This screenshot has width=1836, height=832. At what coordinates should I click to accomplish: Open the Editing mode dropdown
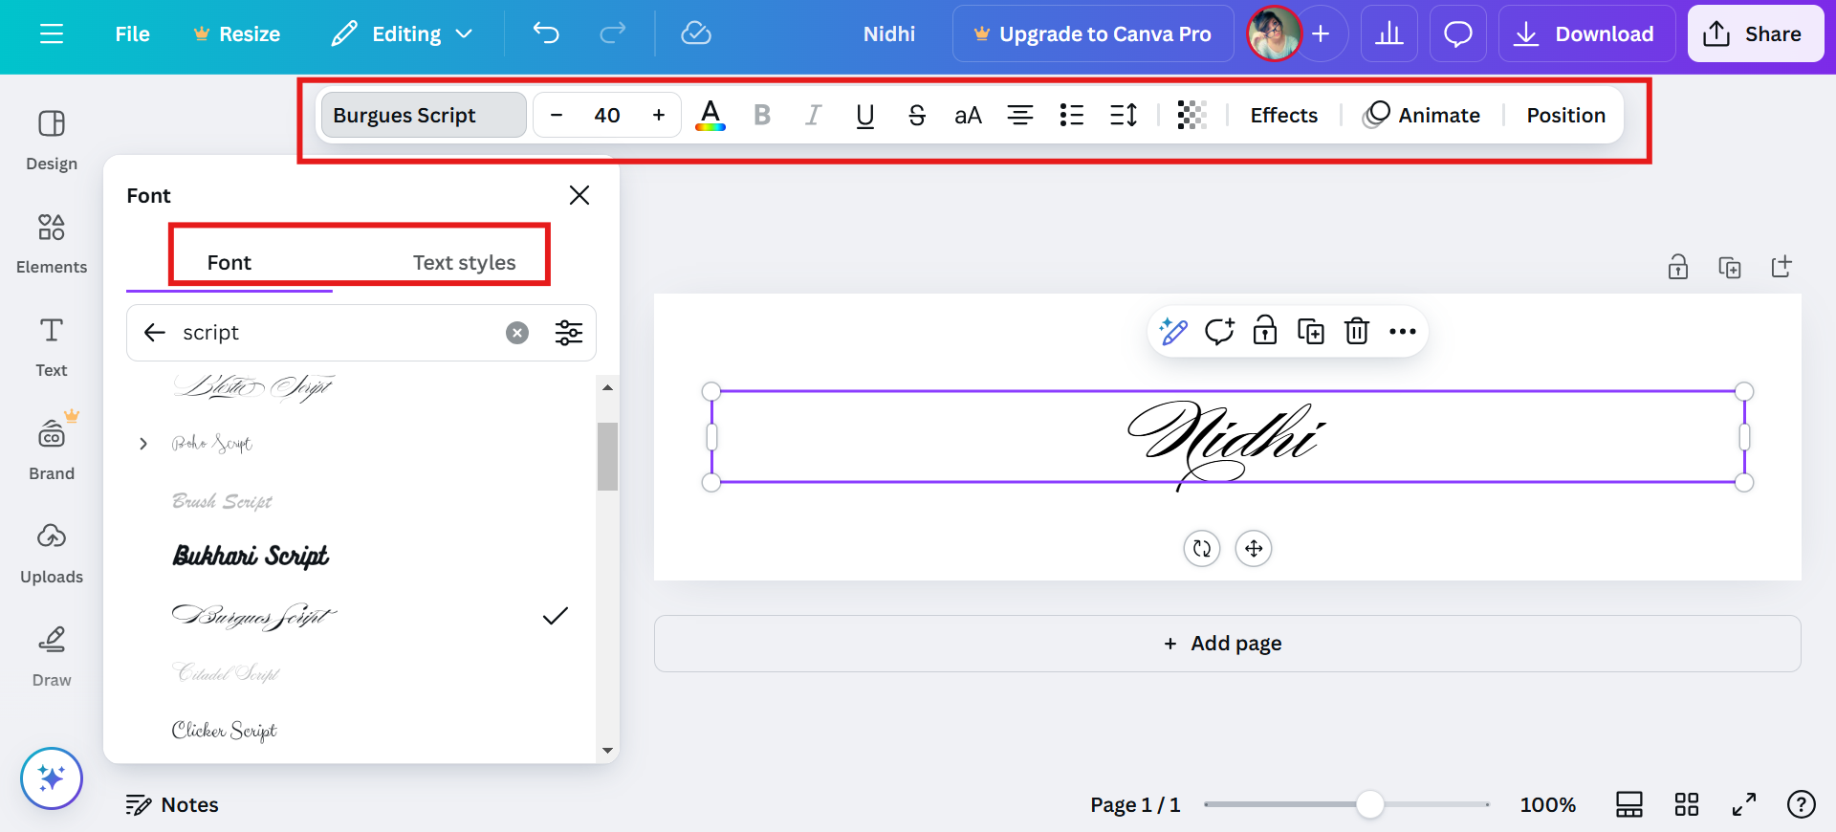click(402, 34)
